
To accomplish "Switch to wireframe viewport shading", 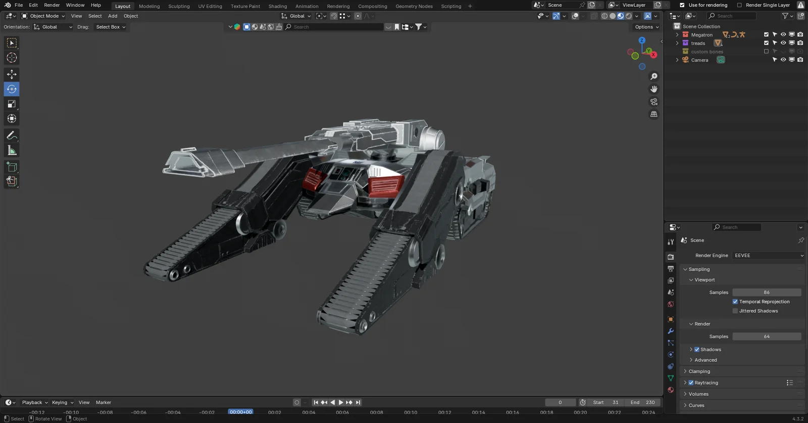I will click(604, 16).
